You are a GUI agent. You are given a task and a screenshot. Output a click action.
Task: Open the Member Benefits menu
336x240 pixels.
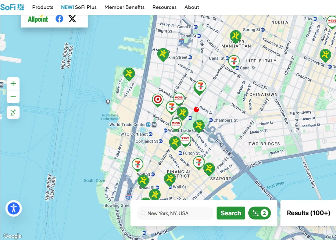124,7
